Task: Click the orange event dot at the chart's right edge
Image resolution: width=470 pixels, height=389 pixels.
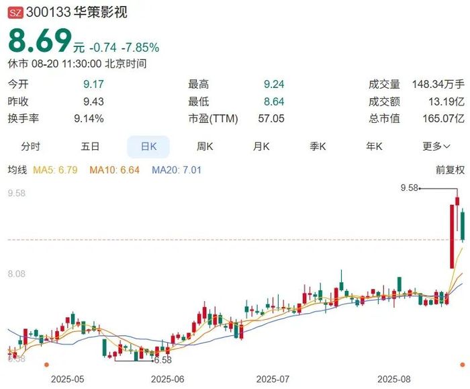Action: (463, 365)
